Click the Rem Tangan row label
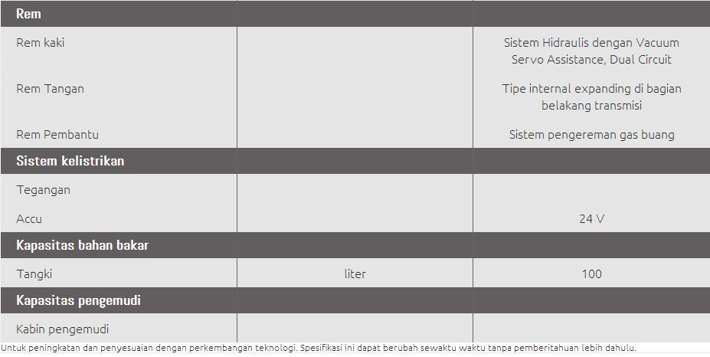710x357 pixels. 50,89
